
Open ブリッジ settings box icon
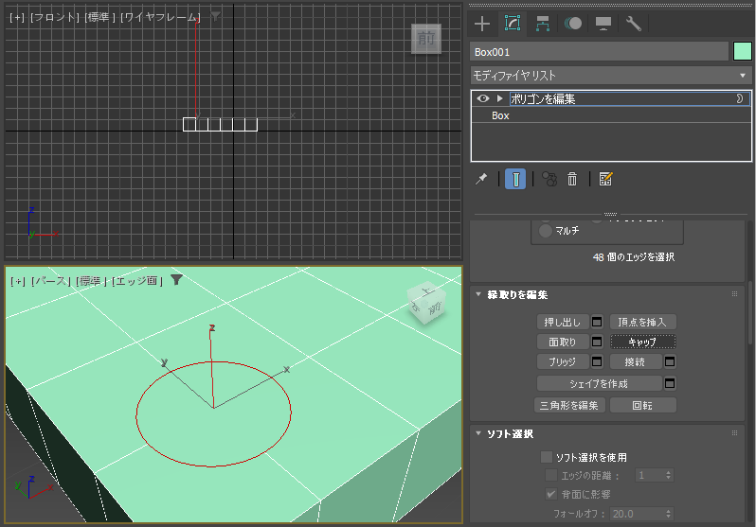click(x=597, y=361)
